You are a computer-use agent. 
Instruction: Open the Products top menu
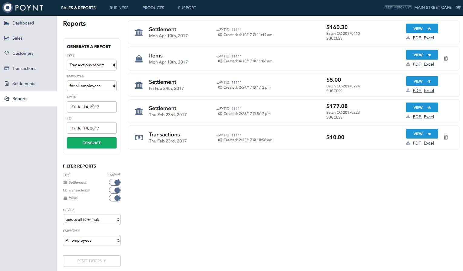coord(153,8)
